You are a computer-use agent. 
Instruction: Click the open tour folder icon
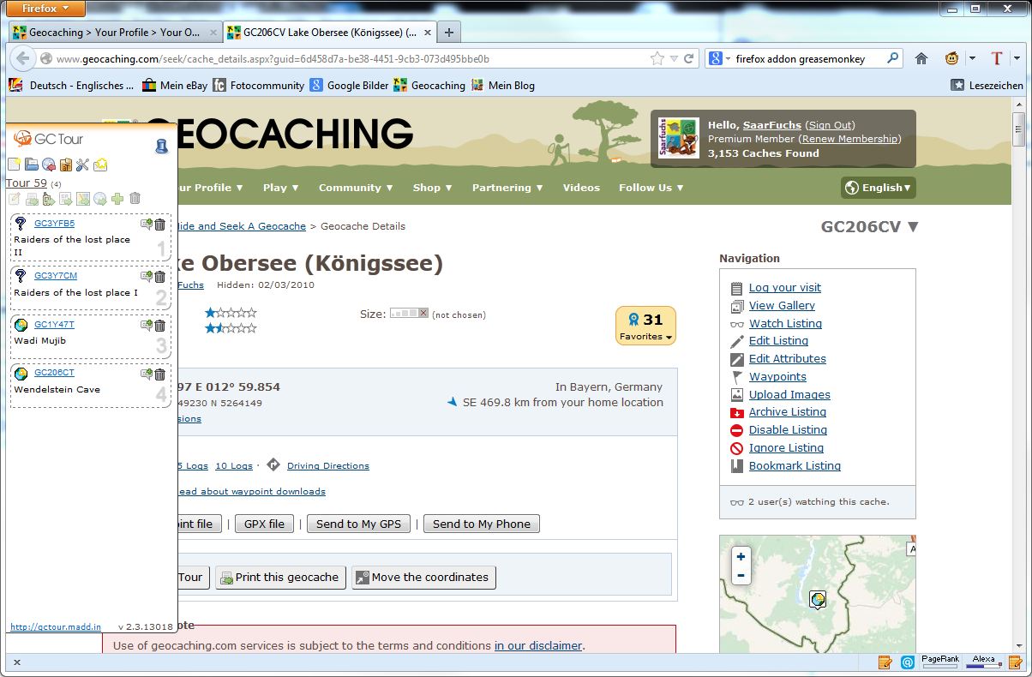[x=31, y=165]
